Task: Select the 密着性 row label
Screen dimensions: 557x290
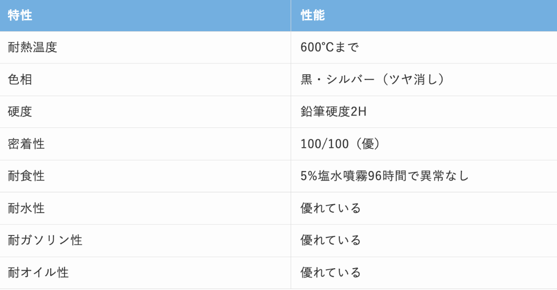Action: 26,144
